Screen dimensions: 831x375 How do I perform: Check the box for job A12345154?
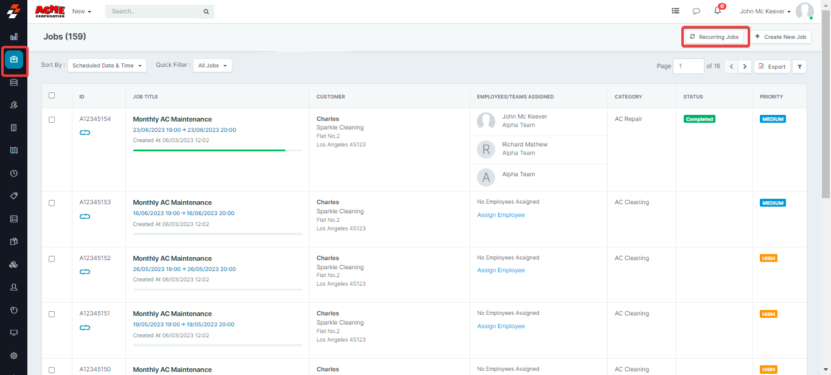point(52,120)
